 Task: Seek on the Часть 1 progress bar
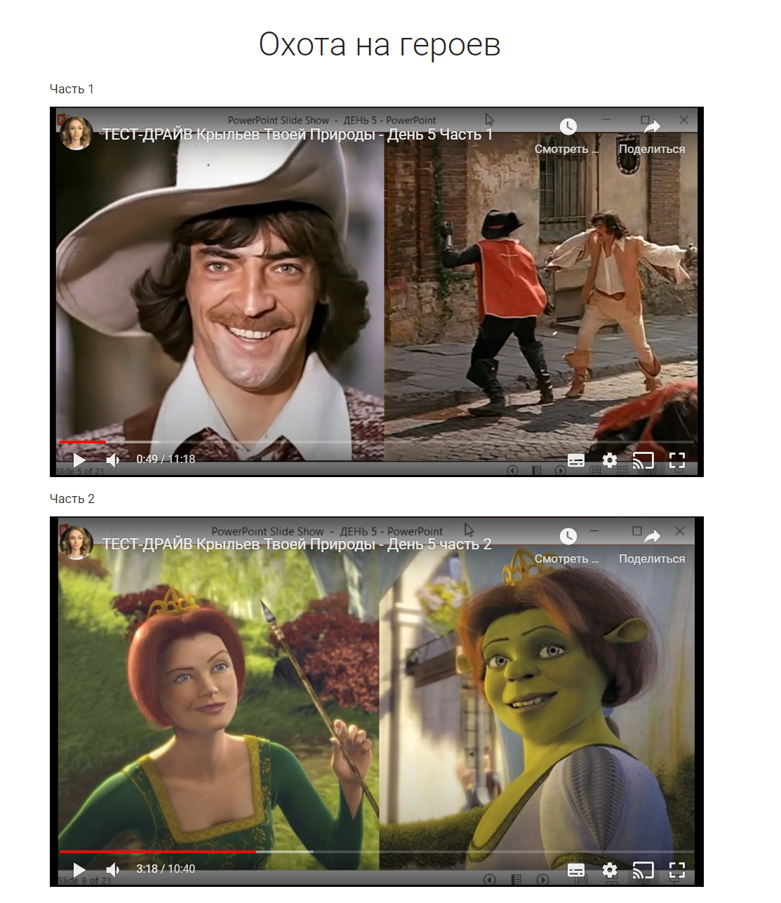[x=377, y=442]
